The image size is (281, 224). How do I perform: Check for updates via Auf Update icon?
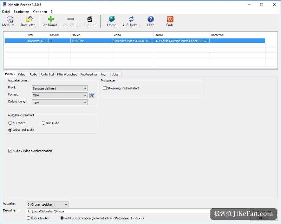pyautogui.click(x=131, y=19)
